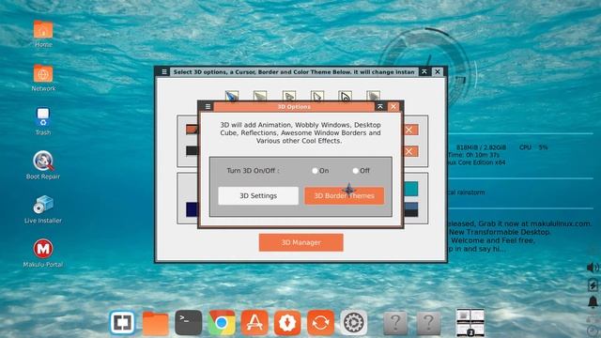Open the Network desktop icon

[43, 78]
